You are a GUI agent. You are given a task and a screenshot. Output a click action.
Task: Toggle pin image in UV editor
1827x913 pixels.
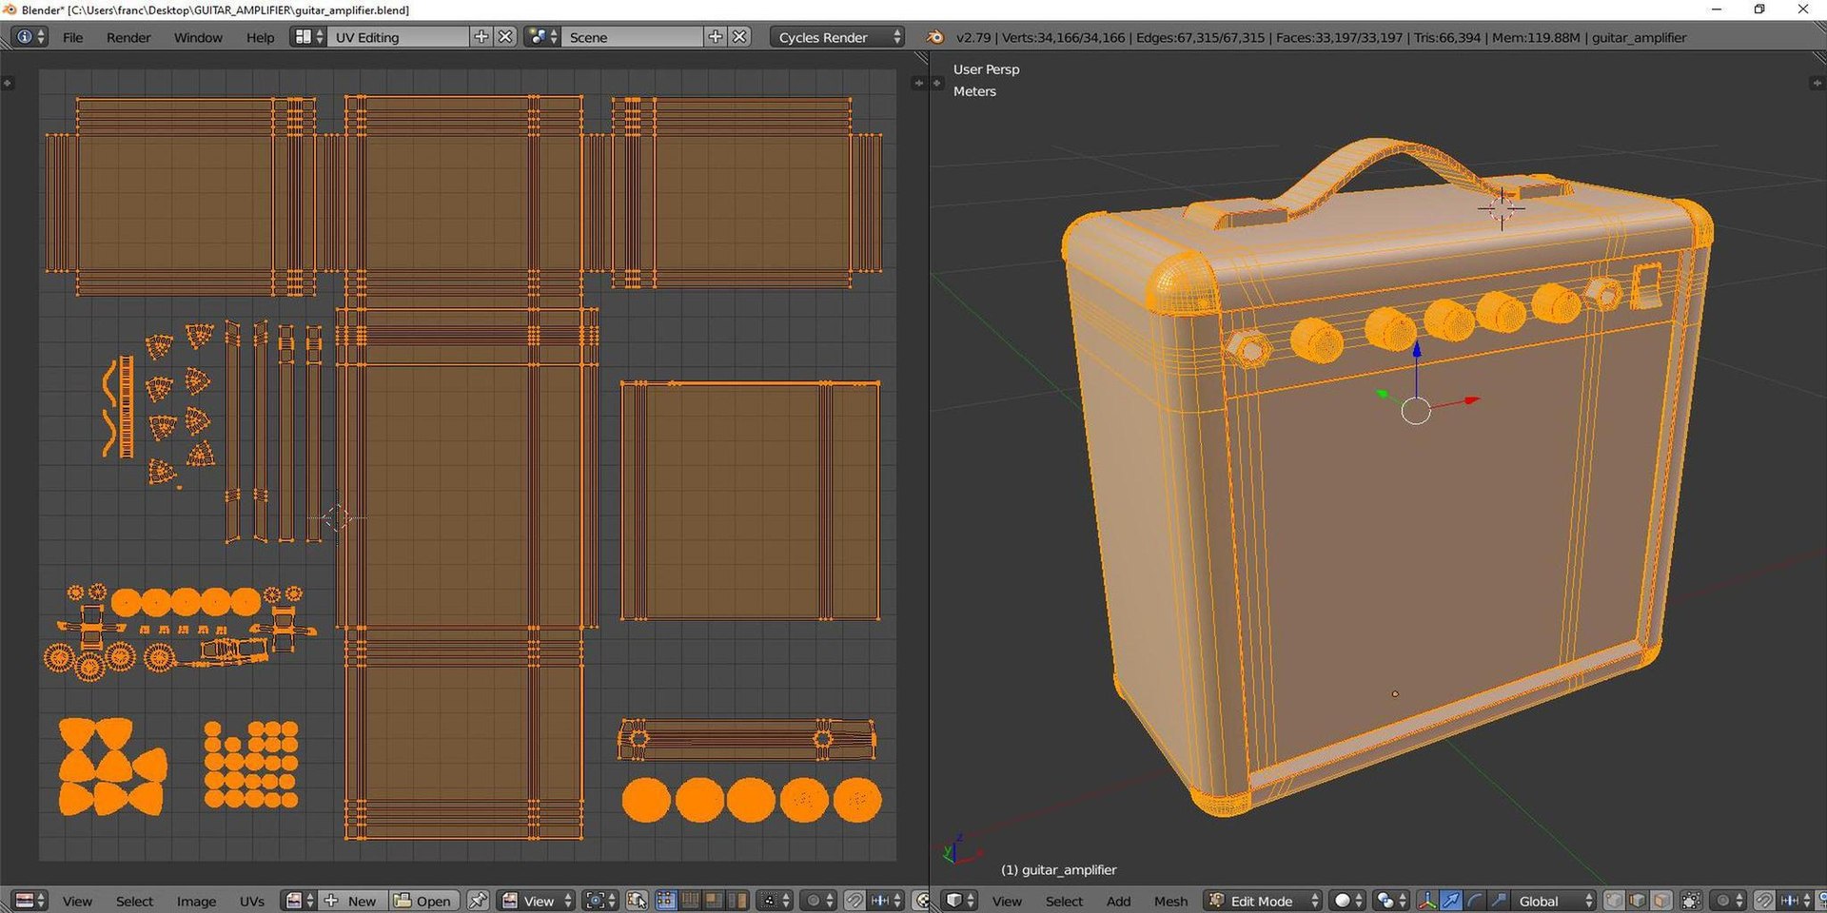click(478, 901)
